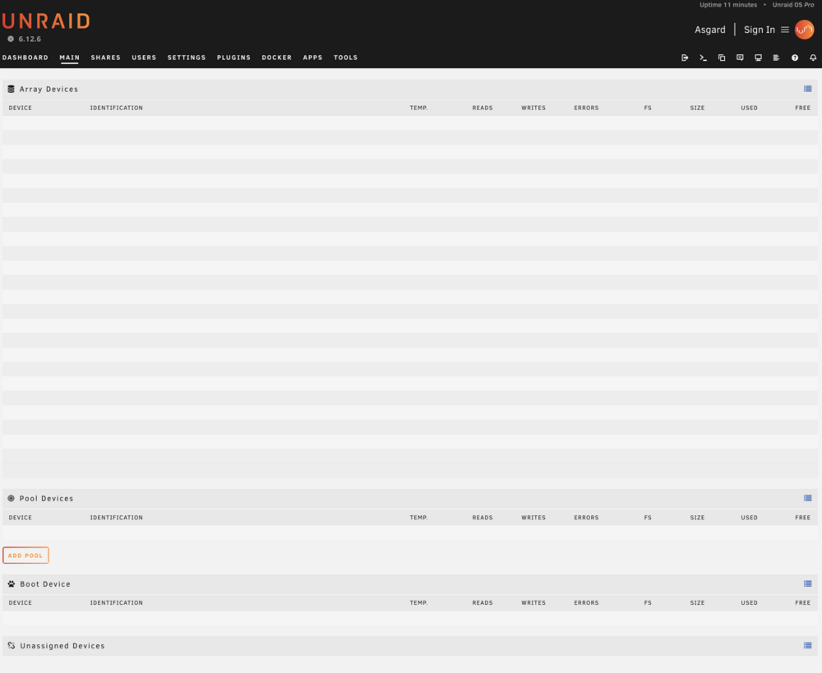Click the Asgard server name
The height and width of the screenshot is (673, 822).
pyautogui.click(x=710, y=30)
